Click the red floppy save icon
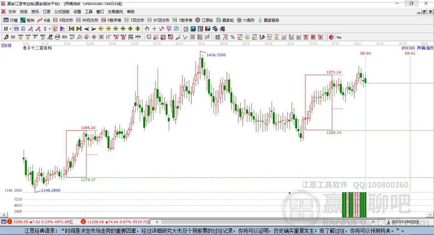The width and height of the screenshot is (434, 235). [208, 29]
